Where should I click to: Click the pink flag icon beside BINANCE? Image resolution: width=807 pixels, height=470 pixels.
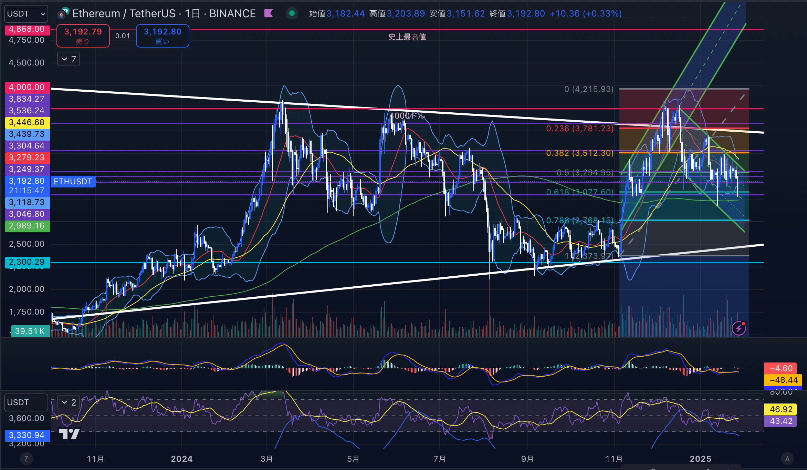269,13
